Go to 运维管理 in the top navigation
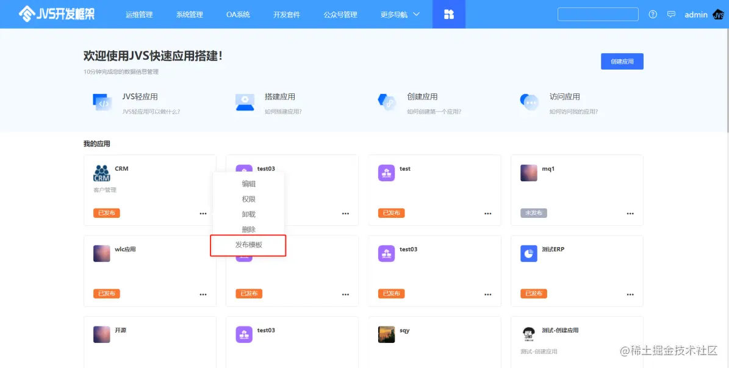 (139, 15)
